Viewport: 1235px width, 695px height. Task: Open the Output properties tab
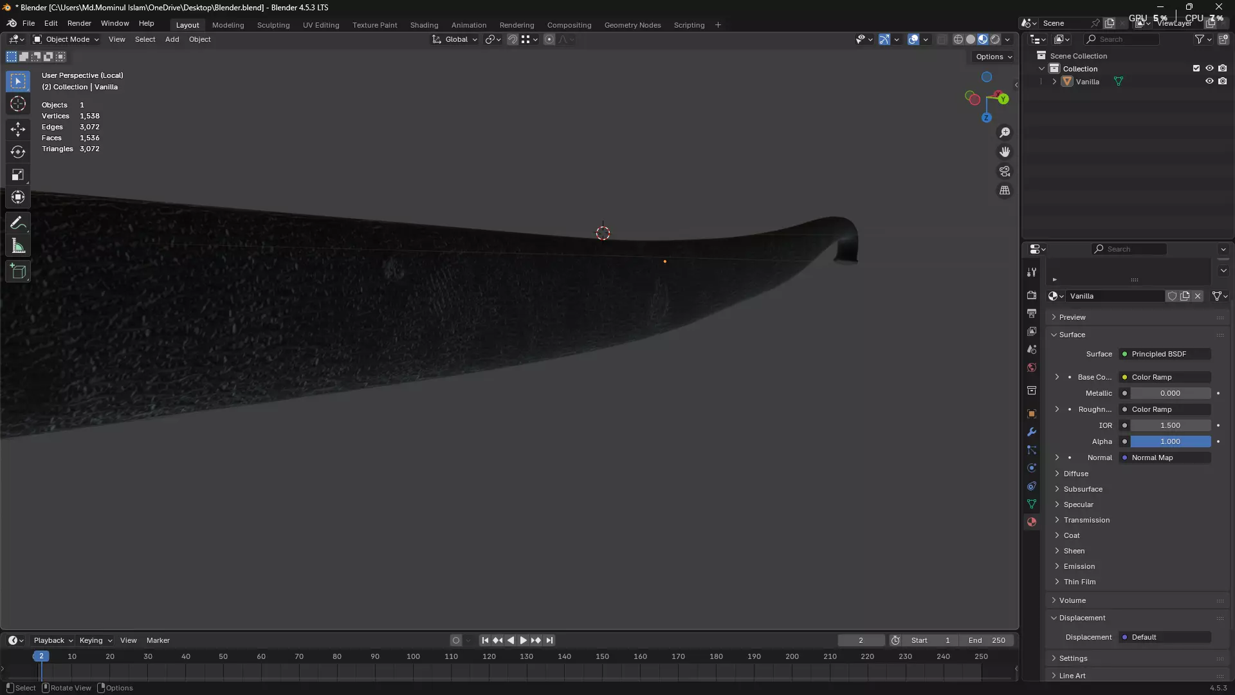[1032, 313]
